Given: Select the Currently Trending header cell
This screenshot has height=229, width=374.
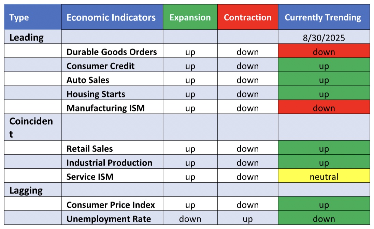Looking at the screenshot, I should [323, 17].
